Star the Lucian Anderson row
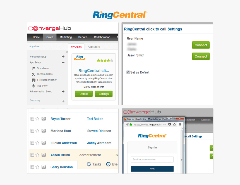 [37, 143]
